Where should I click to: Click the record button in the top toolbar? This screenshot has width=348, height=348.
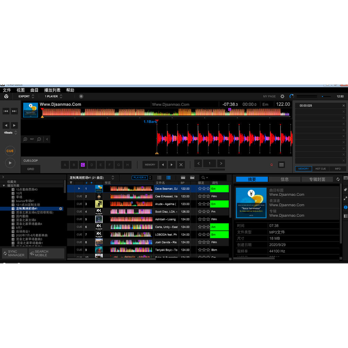point(81,96)
